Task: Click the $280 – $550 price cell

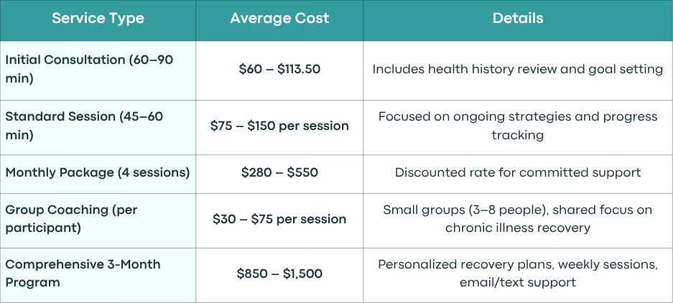Action: pos(279,174)
